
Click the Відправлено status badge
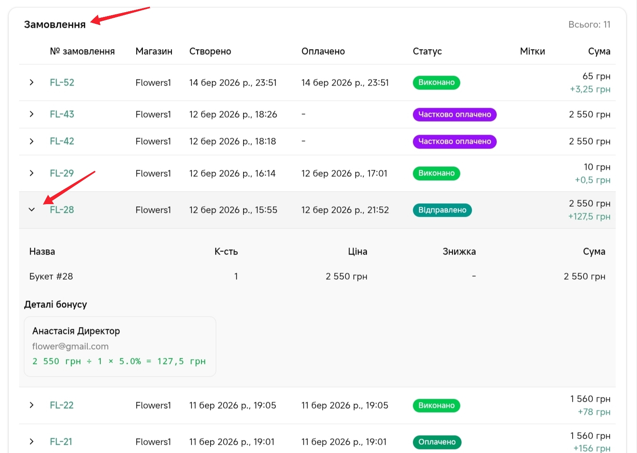442,210
